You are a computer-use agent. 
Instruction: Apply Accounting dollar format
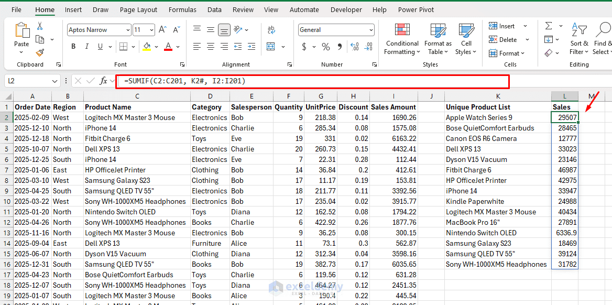tap(304, 47)
